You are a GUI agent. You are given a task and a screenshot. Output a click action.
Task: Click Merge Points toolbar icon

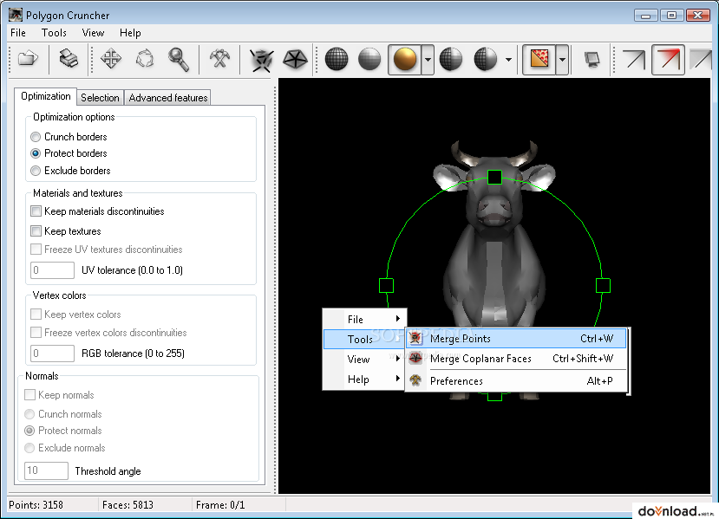(x=261, y=60)
